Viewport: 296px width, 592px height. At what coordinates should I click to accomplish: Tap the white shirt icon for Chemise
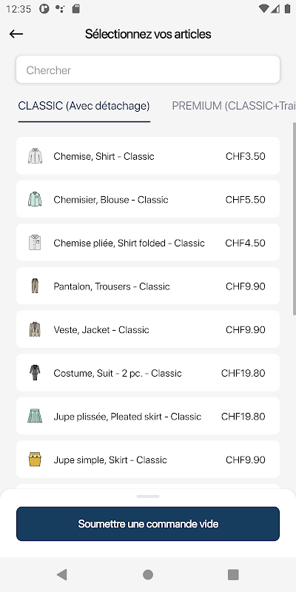coord(35,156)
